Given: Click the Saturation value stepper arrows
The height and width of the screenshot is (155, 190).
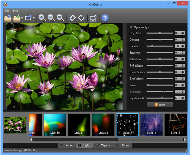Looking at the screenshot, I should [183, 59].
